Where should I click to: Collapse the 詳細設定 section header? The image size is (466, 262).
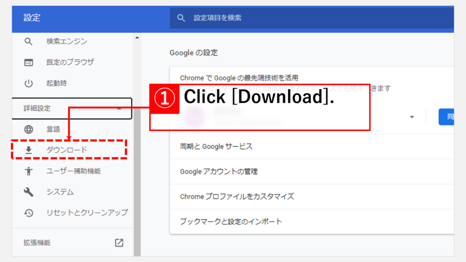tap(72, 108)
